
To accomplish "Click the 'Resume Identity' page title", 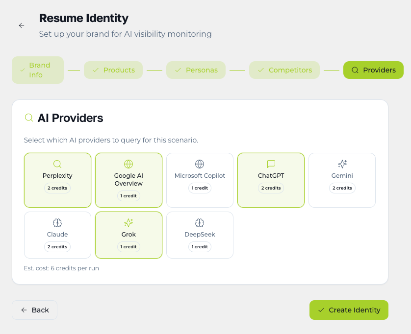I will point(83,18).
